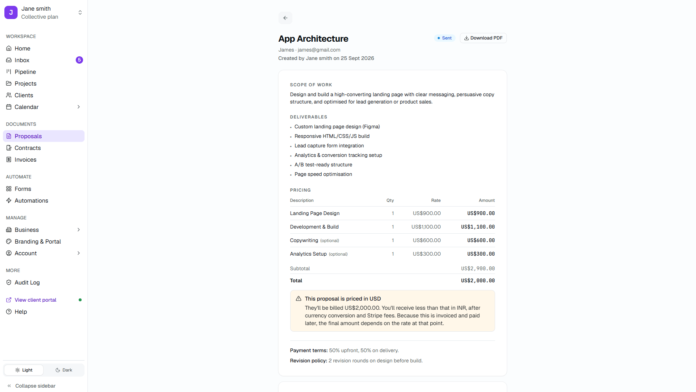Click the Contracts document icon
The width and height of the screenshot is (696, 392).
click(9, 148)
